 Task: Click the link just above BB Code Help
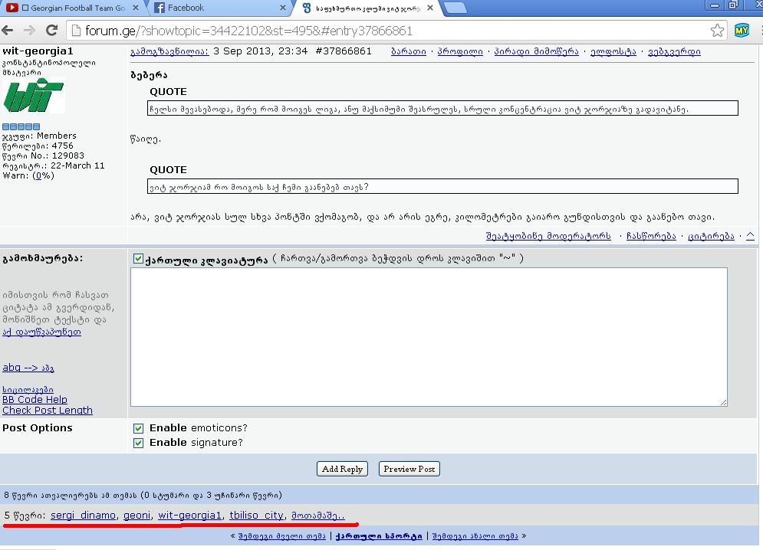coord(28,390)
